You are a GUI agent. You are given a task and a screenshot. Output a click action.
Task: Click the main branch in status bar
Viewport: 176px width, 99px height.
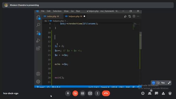(41, 87)
